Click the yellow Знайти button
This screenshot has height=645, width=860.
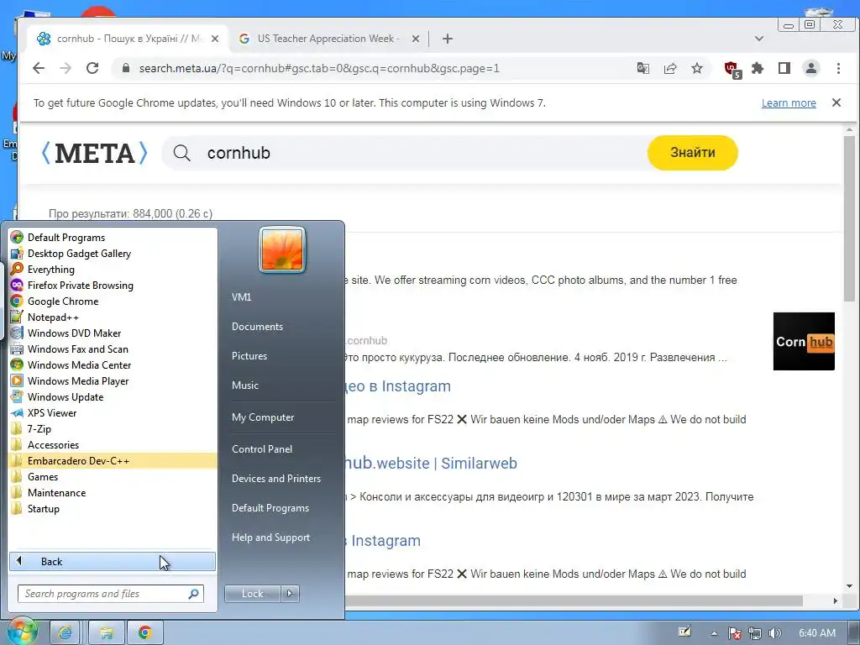point(693,153)
